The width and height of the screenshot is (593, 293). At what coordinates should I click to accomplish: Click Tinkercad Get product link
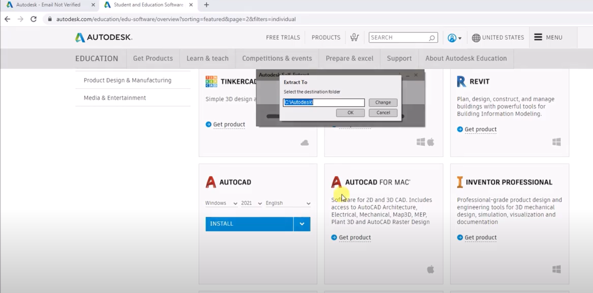pos(229,125)
